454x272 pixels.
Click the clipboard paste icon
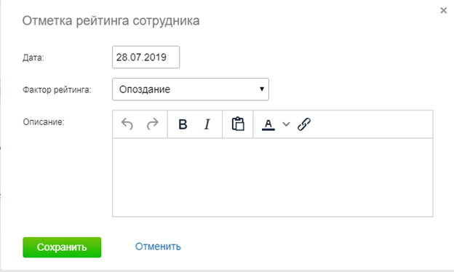[238, 124]
